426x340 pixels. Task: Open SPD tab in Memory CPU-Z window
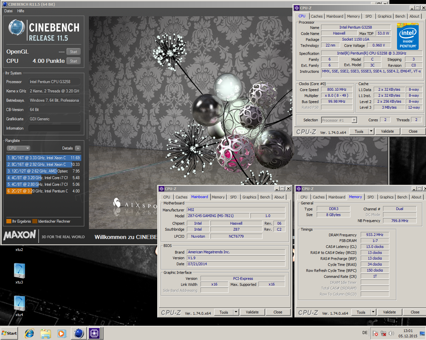coord(370,197)
